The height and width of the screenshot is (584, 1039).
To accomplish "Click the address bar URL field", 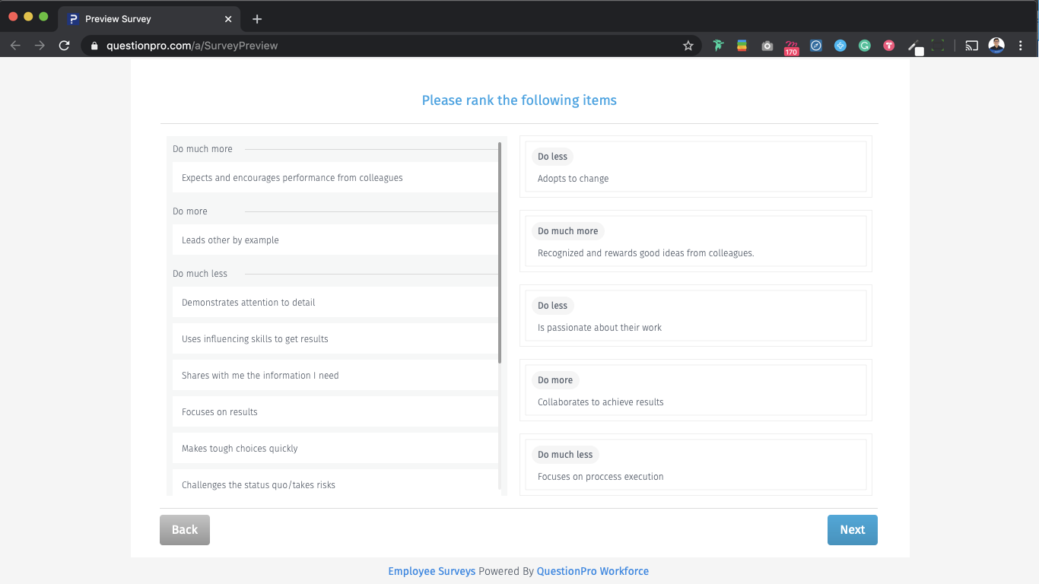I will (x=380, y=46).
